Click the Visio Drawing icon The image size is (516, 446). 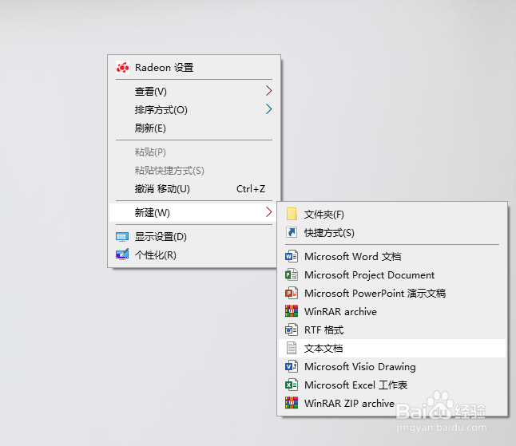[x=292, y=366]
